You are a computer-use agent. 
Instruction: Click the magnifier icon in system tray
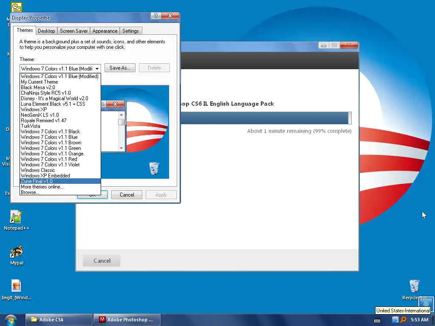[403, 319]
